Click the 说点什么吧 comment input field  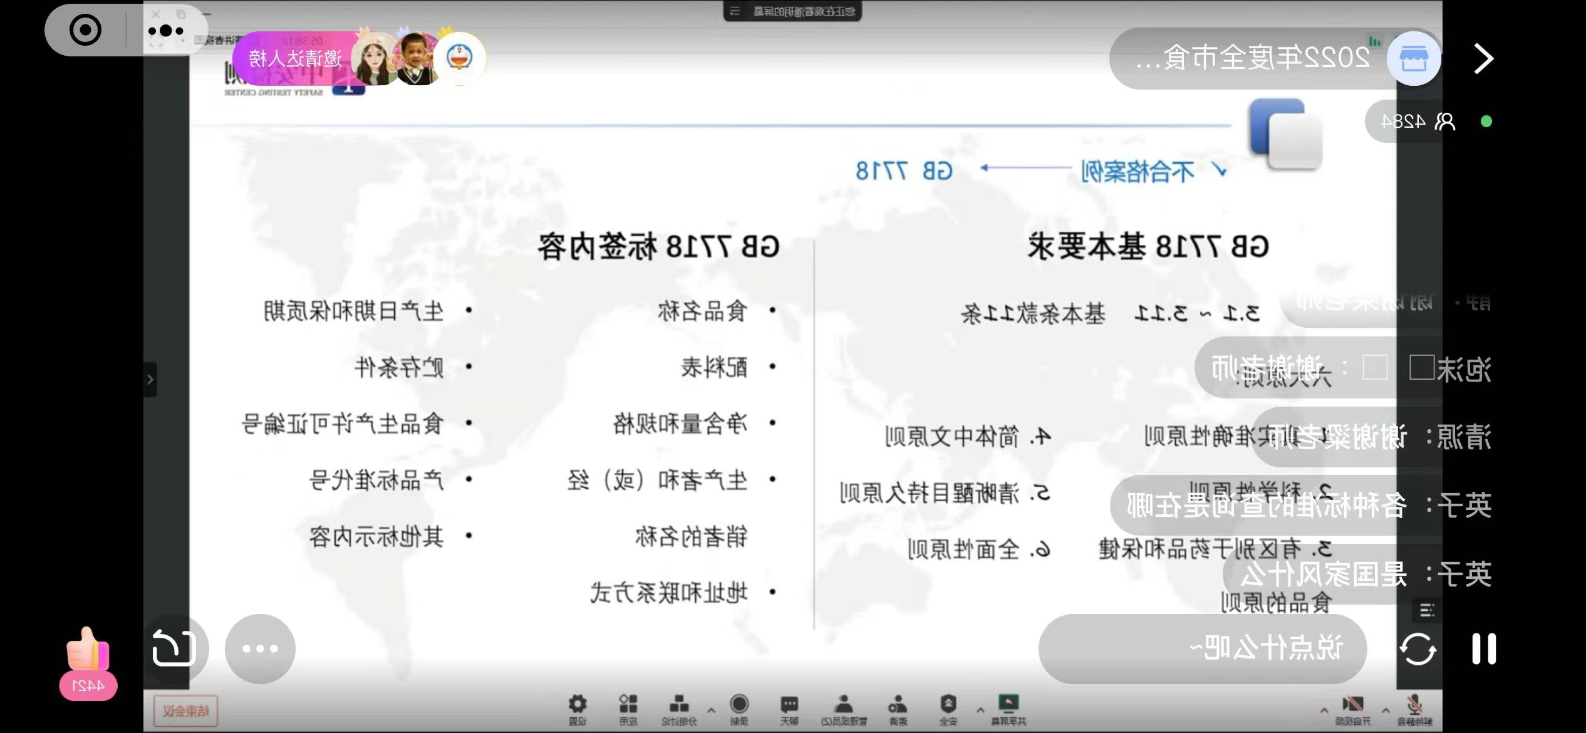coord(1201,649)
